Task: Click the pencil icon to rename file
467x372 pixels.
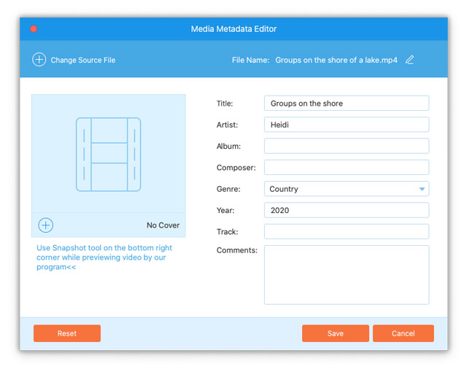Action: pyautogui.click(x=409, y=60)
